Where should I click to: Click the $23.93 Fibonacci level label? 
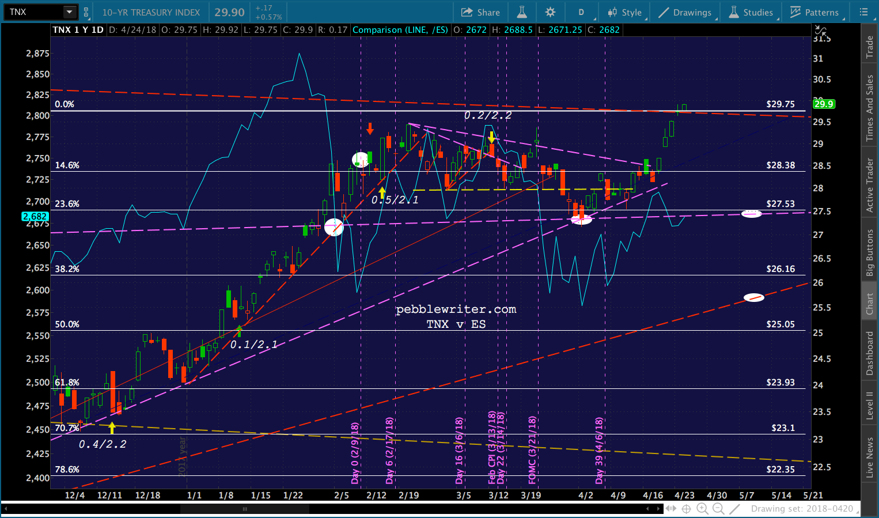(x=781, y=383)
